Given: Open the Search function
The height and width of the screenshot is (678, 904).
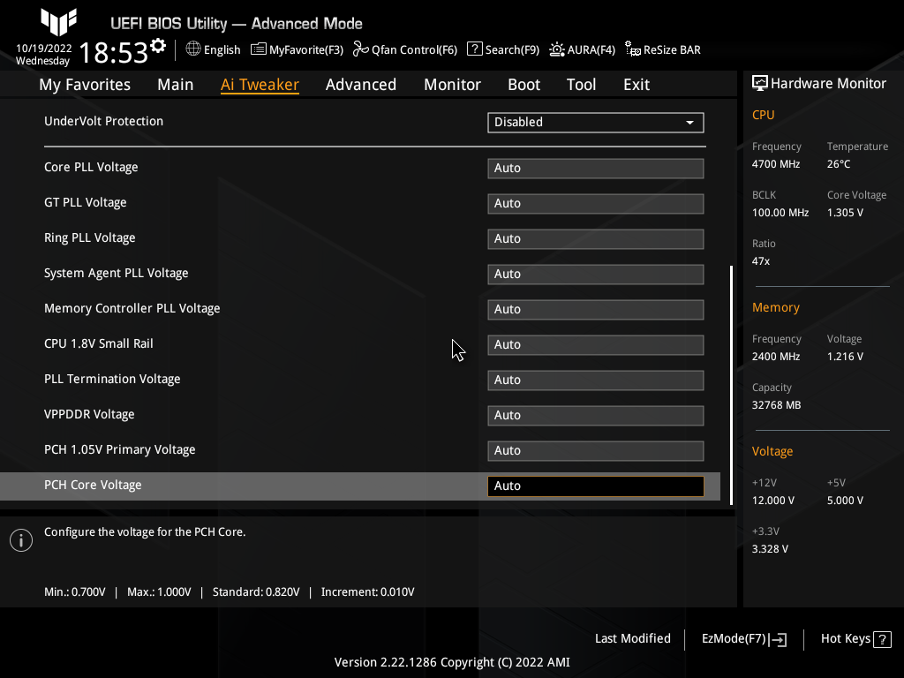Looking at the screenshot, I should click(502, 49).
